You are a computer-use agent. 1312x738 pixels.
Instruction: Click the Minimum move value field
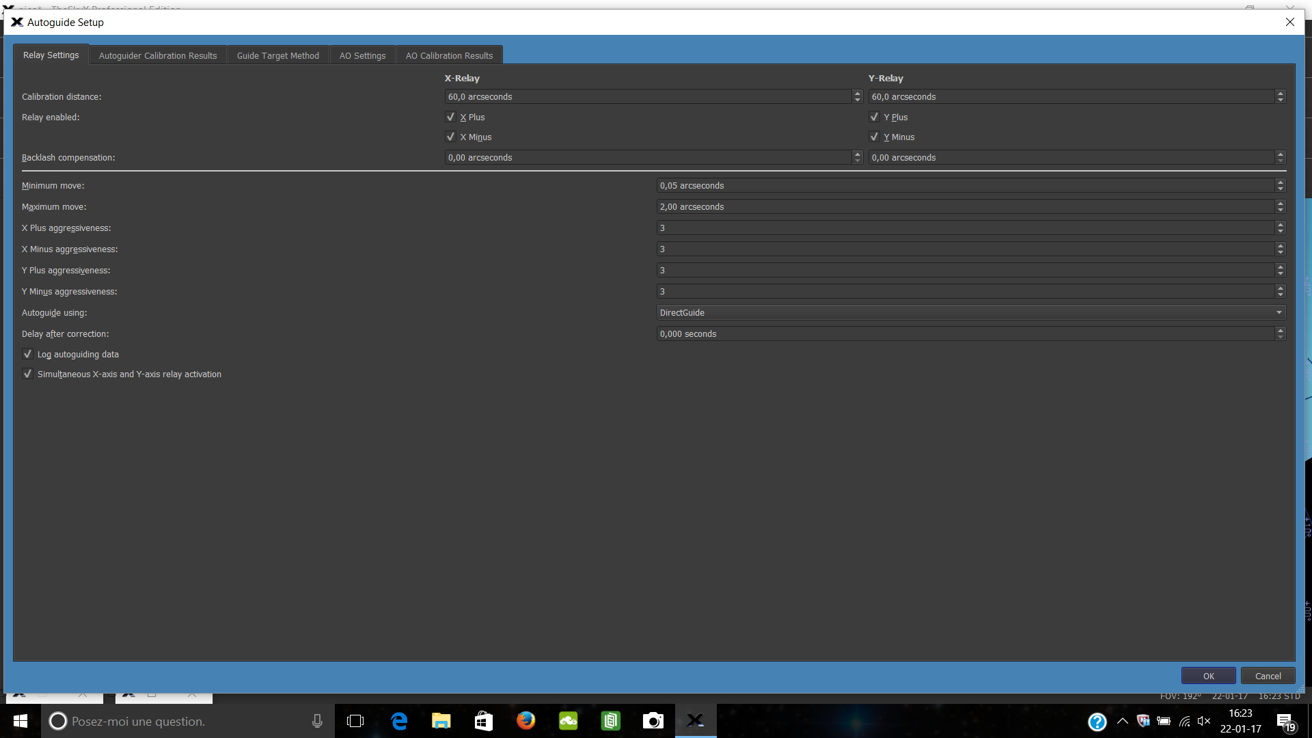click(x=963, y=185)
